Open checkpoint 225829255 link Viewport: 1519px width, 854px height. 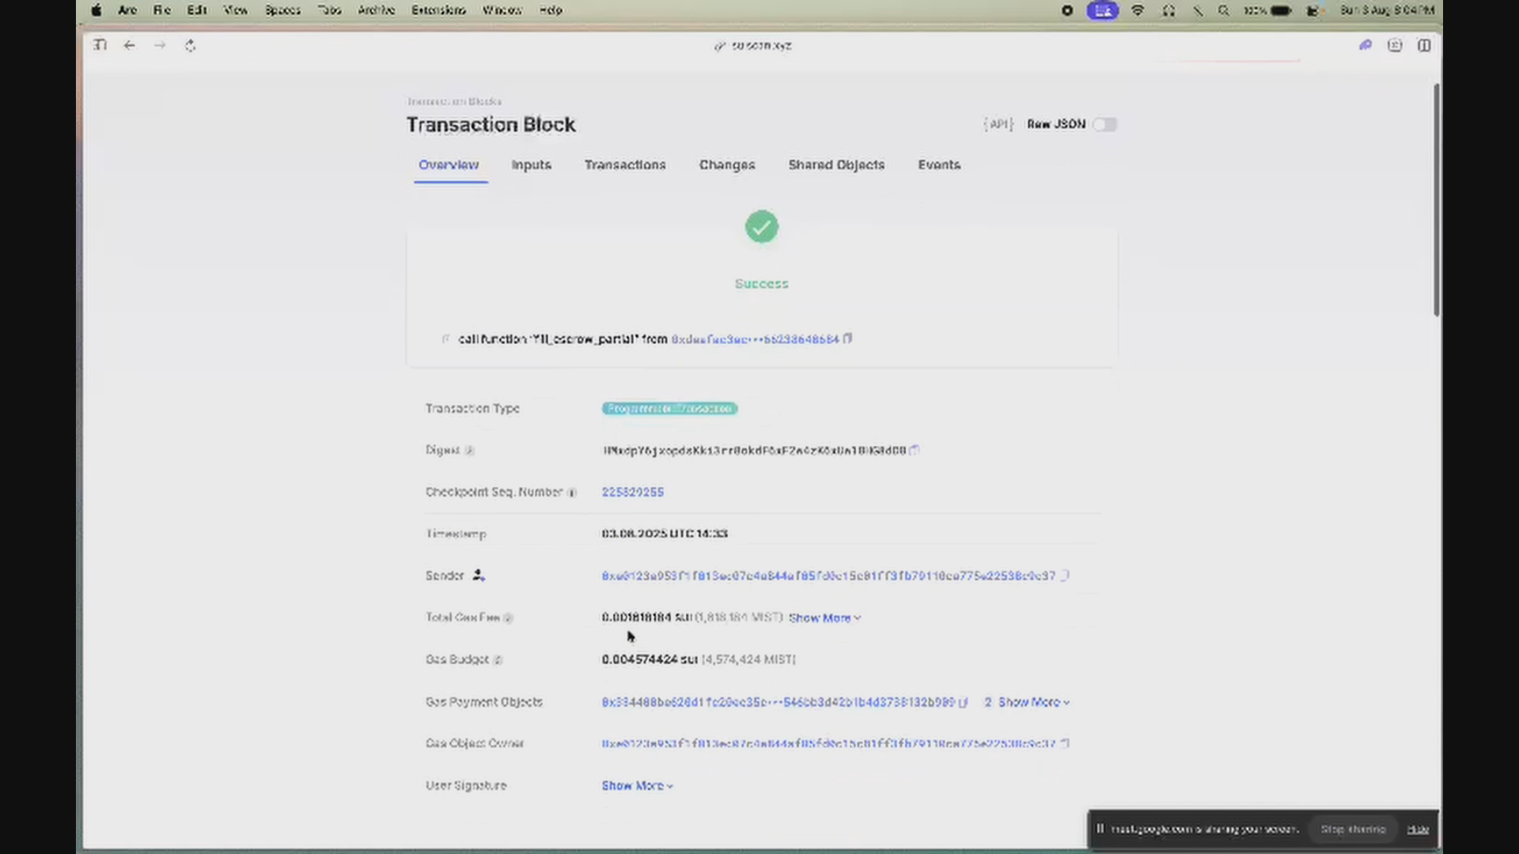pos(633,492)
